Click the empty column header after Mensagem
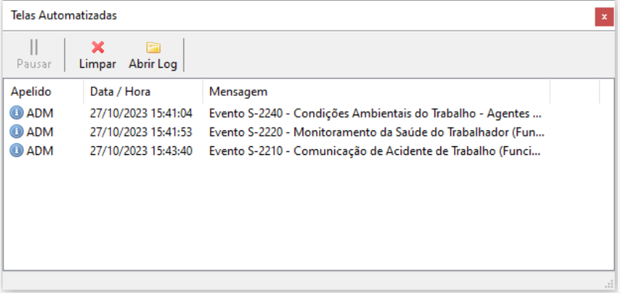 point(575,92)
